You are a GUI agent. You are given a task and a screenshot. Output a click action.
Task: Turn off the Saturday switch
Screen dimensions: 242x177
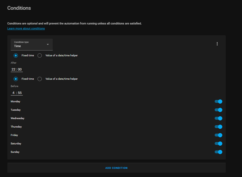click(x=218, y=144)
